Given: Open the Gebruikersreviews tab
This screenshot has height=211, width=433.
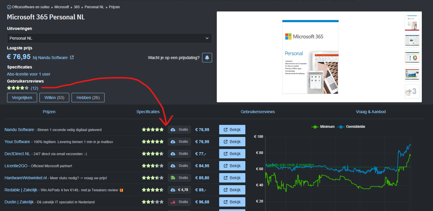Looking at the screenshot, I should coord(258,112).
